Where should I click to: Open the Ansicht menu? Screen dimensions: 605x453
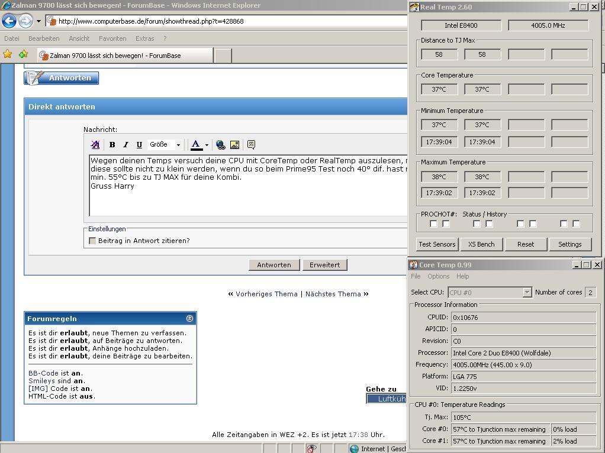pos(79,38)
